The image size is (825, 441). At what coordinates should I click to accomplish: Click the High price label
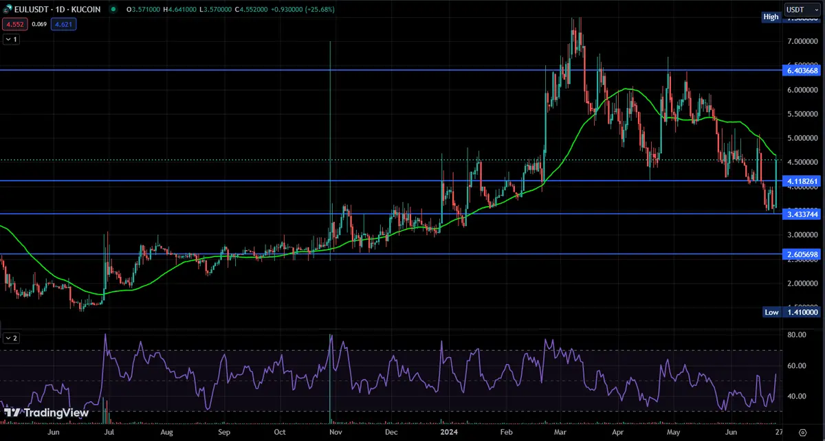(x=771, y=17)
